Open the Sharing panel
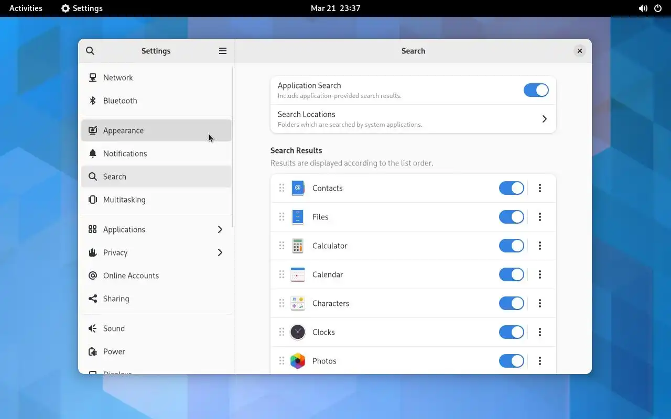 (156, 299)
